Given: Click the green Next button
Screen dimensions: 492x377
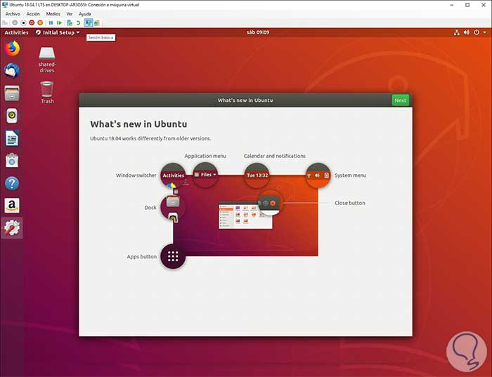Looking at the screenshot, I should (401, 100).
